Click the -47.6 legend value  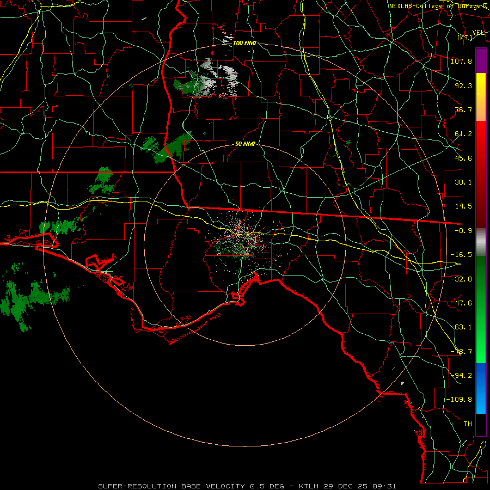coord(461,303)
